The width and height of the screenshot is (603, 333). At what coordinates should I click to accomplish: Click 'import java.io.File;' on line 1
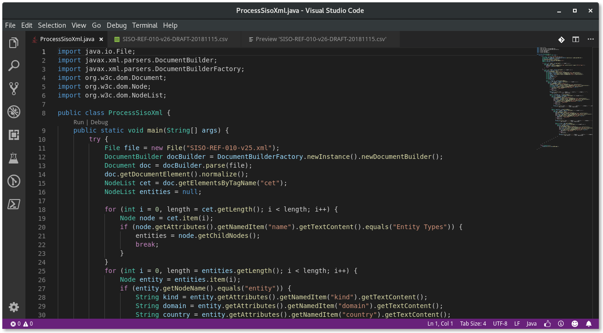click(97, 51)
